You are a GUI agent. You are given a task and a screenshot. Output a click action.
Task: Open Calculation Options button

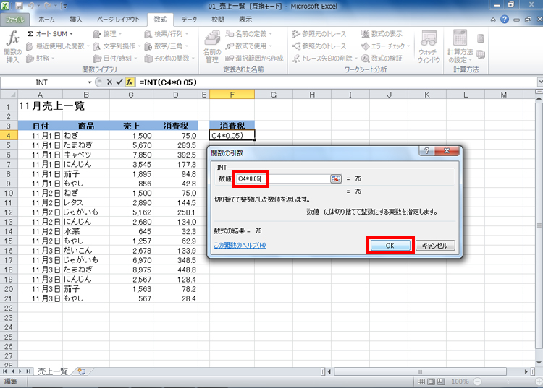tap(460, 46)
